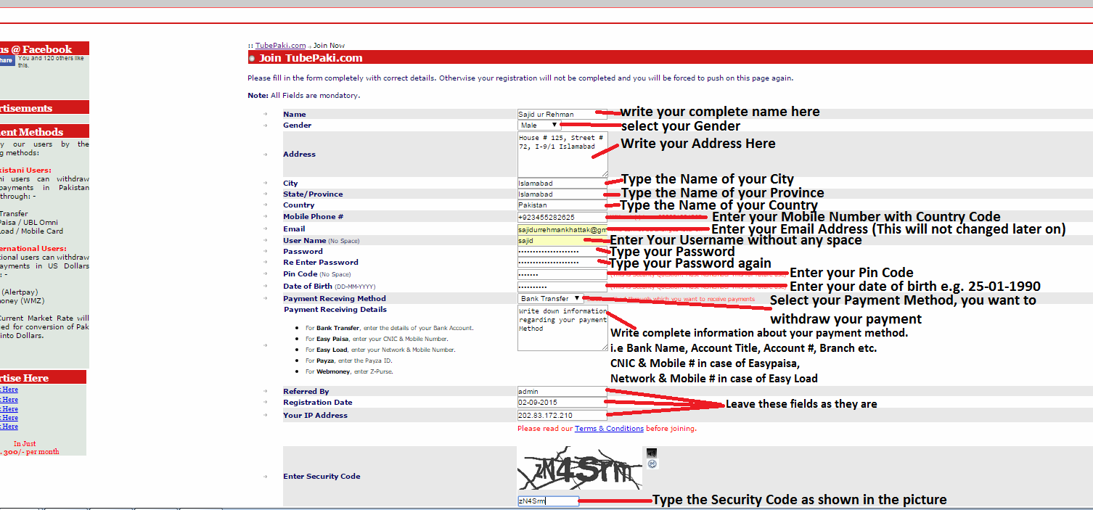The image size is (1093, 510).
Task: Click the Registration Date field 02-09-2015
Action: [562, 403]
